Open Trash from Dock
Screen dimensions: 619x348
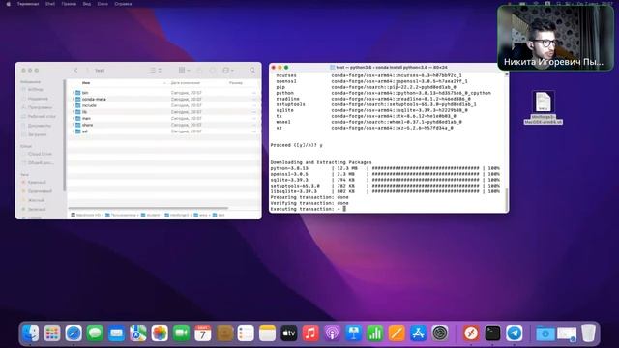pyautogui.click(x=588, y=333)
